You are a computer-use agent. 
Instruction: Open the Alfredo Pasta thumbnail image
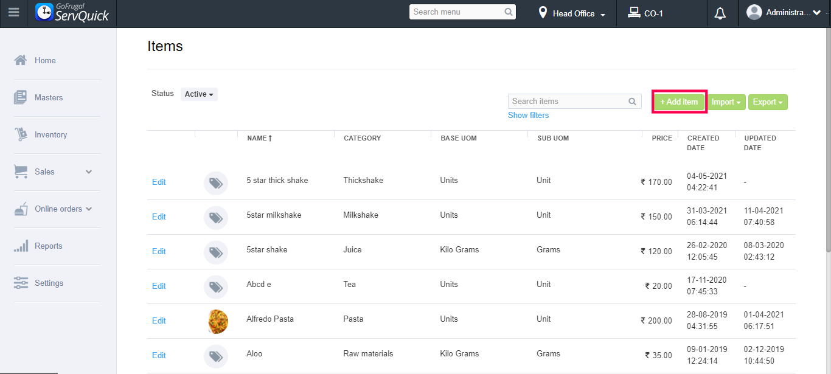click(x=217, y=321)
